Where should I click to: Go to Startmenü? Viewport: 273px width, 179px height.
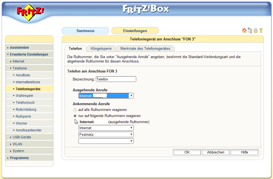[85, 31]
